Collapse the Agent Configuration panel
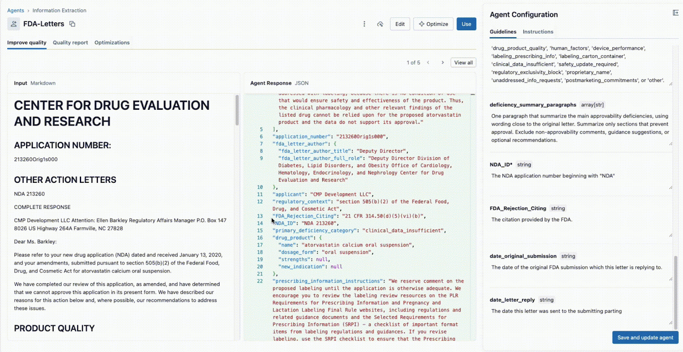The image size is (683, 352). point(675,13)
